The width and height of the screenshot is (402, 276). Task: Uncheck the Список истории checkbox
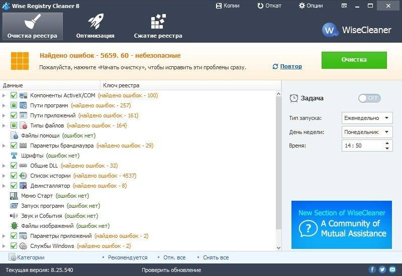[x=14, y=176]
